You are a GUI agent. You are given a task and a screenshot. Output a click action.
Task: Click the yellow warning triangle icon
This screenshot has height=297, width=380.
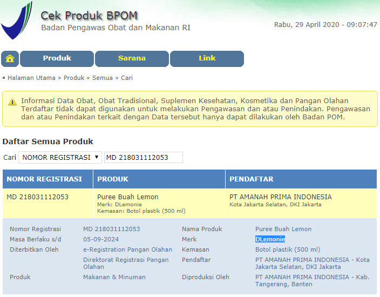pos(12,102)
